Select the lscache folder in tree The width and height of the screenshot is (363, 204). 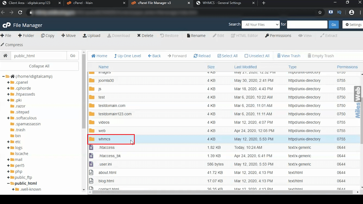point(22,154)
